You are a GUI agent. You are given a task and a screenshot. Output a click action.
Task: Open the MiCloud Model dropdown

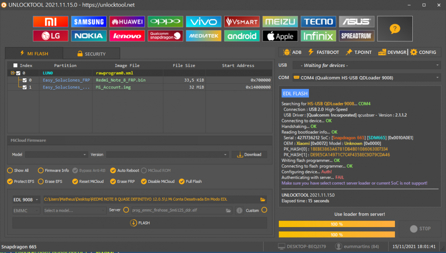tap(56, 154)
